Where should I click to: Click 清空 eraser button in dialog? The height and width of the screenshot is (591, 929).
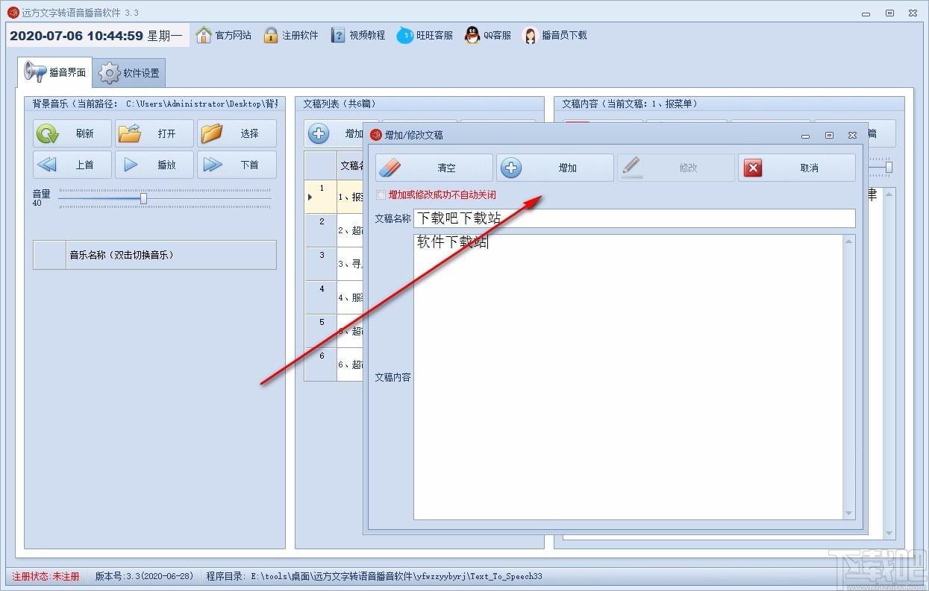pos(434,168)
